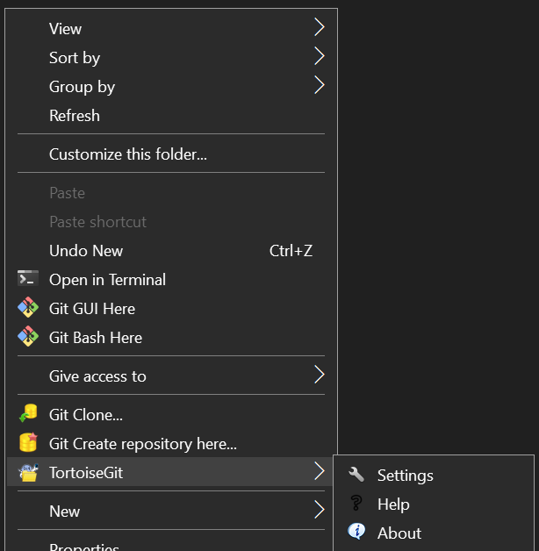
Task: Expand the View submenu arrow
Action: (x=319, y=28)
